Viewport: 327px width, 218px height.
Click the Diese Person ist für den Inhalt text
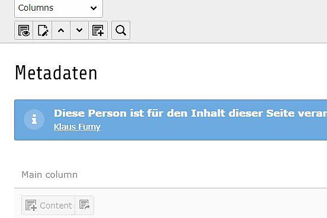click(190, 113)
